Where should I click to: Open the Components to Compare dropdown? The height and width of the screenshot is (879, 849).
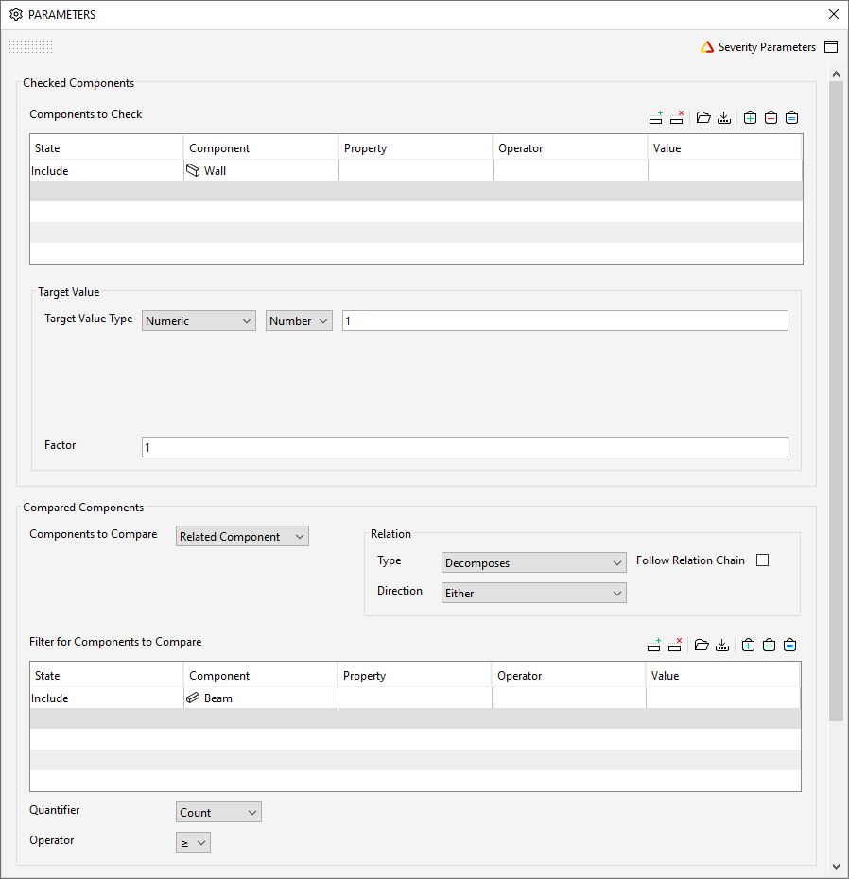pyautogui.click(x=242, y=537)
